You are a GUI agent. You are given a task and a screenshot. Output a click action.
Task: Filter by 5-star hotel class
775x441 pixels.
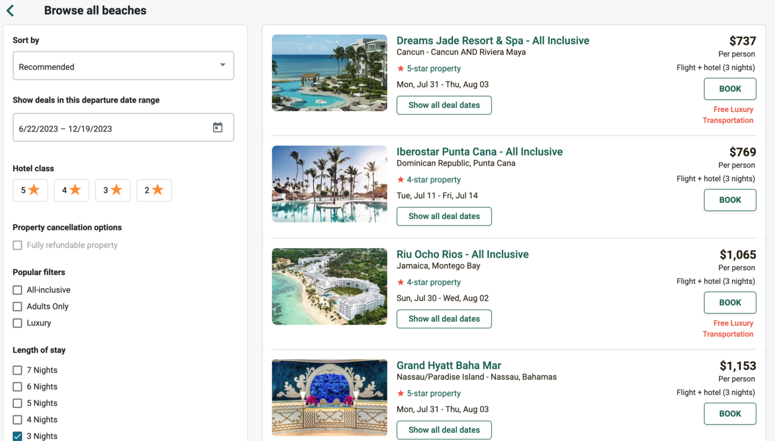coord(30,190)
